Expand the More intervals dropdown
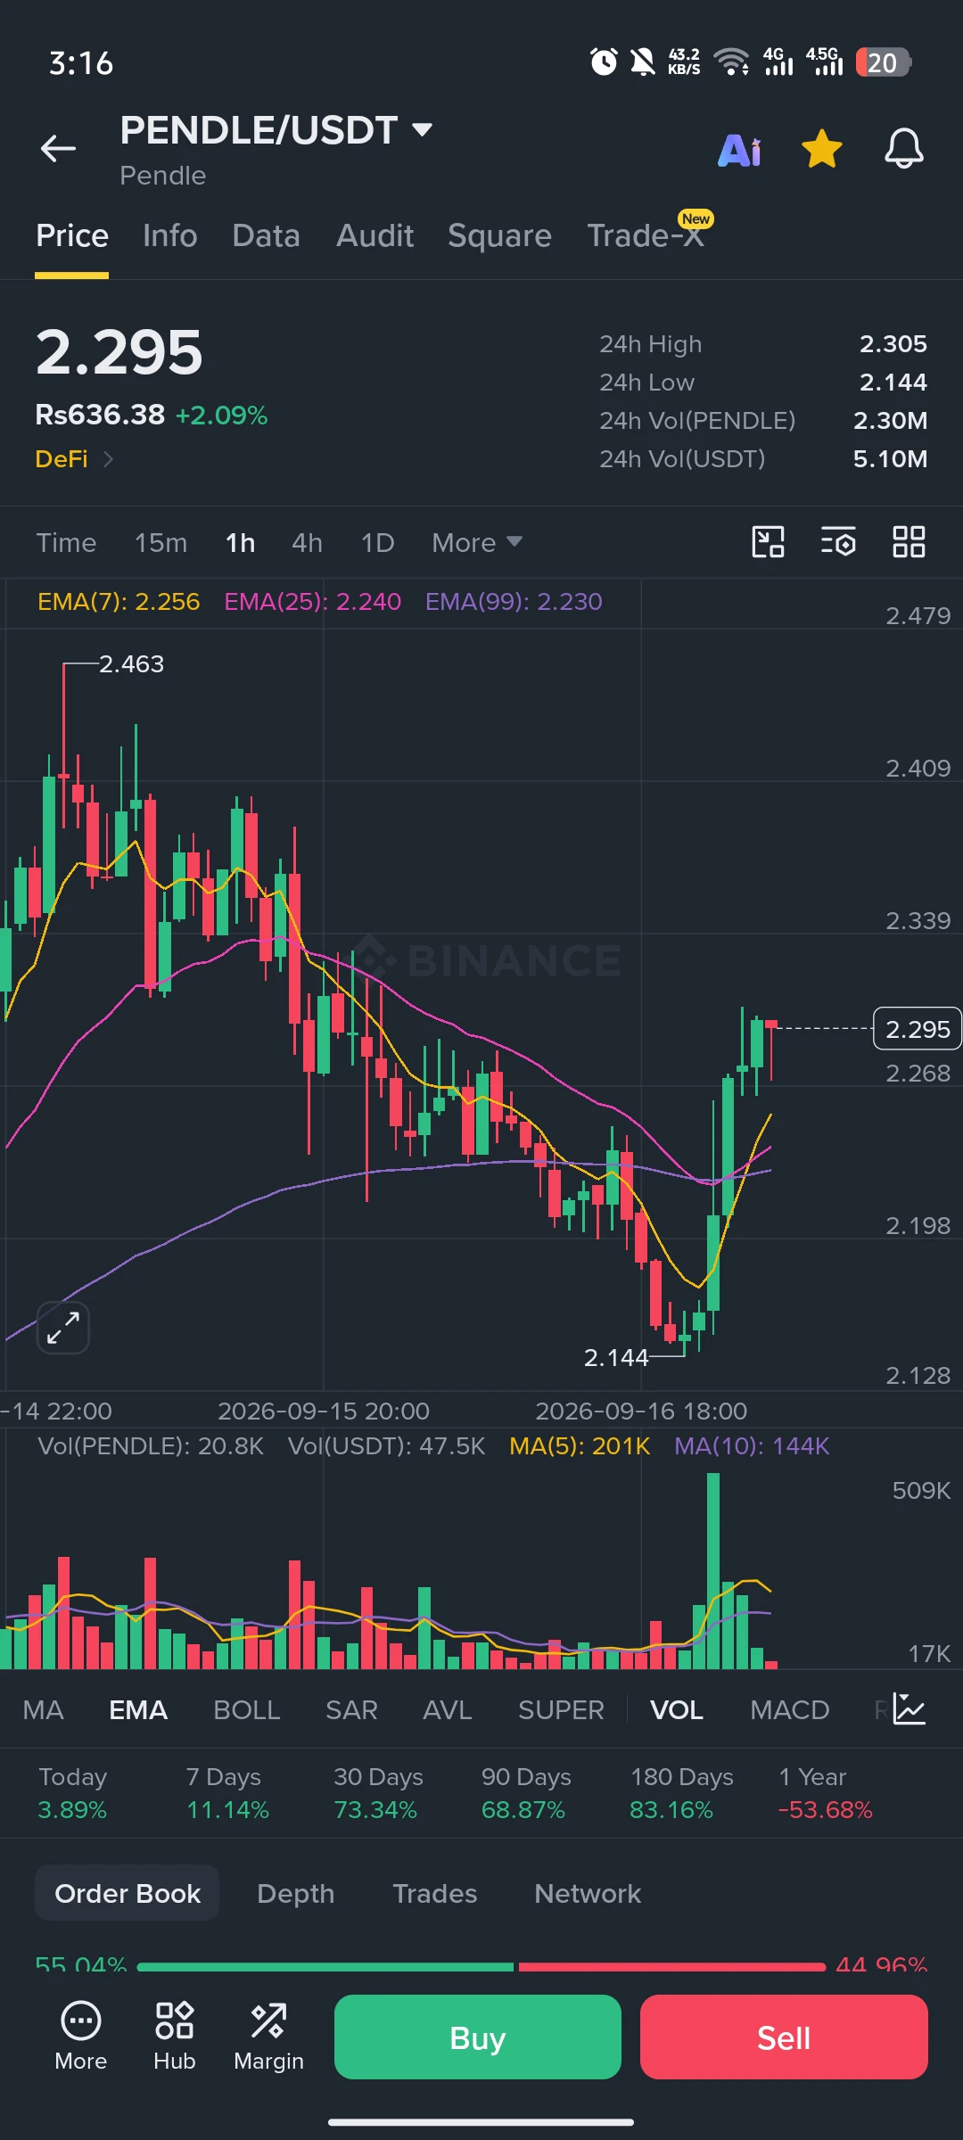Image resolution: width=963 pixels, height=2140 pixels. [x=477, y=543]
